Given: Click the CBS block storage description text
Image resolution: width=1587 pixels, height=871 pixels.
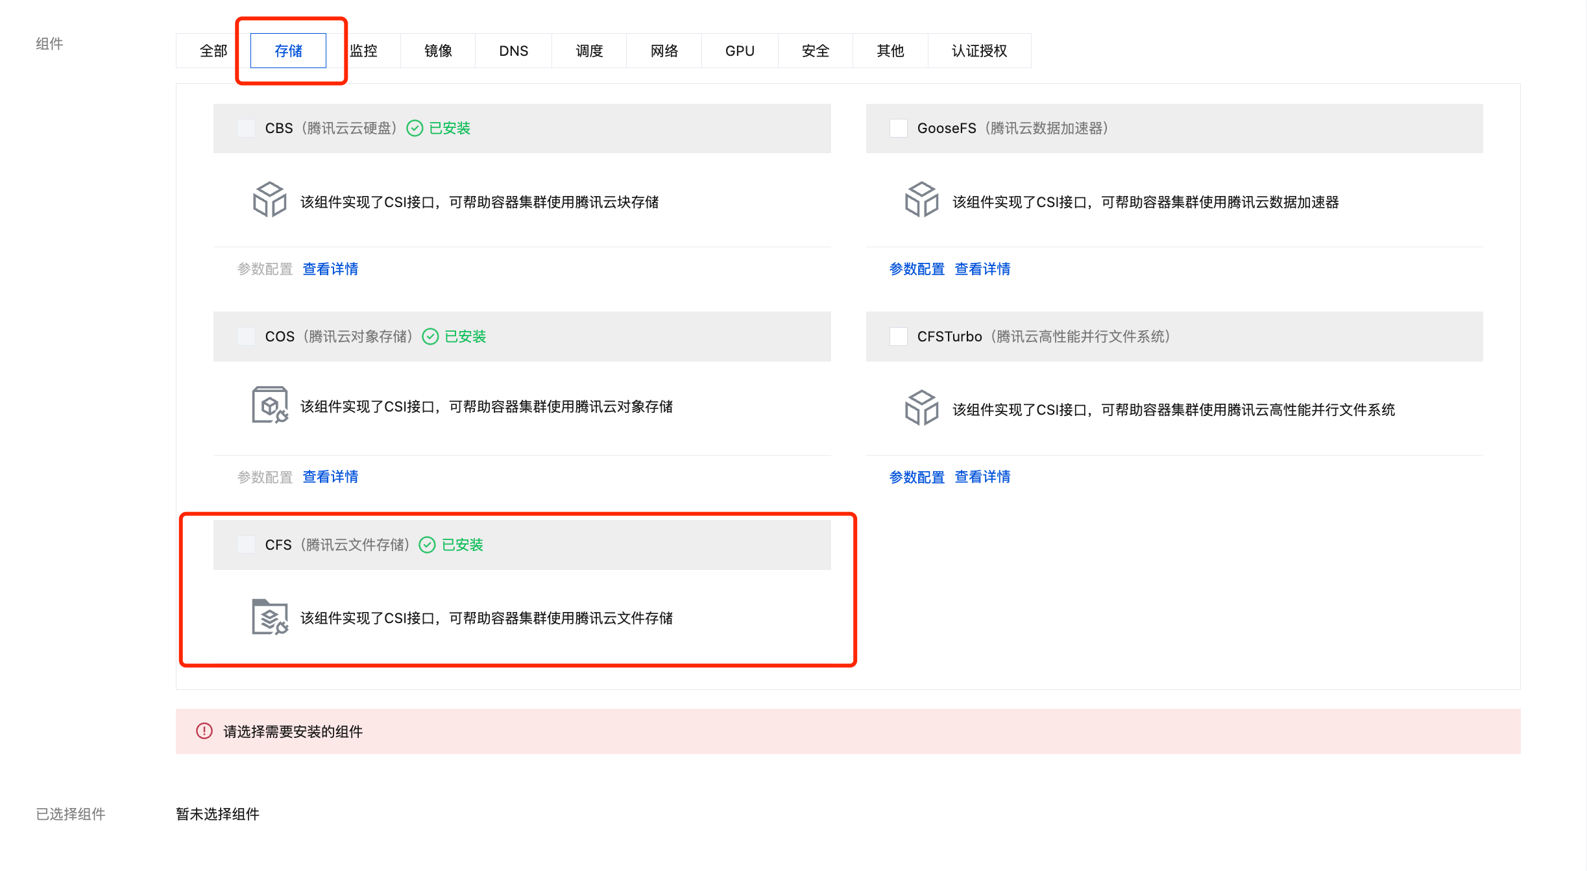Looking at the screenshot, I should pyautogui.click(x=479, y=202).
